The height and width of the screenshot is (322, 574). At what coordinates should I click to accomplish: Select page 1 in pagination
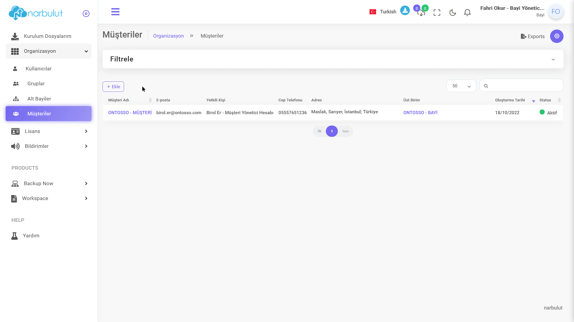coord(332,131)
